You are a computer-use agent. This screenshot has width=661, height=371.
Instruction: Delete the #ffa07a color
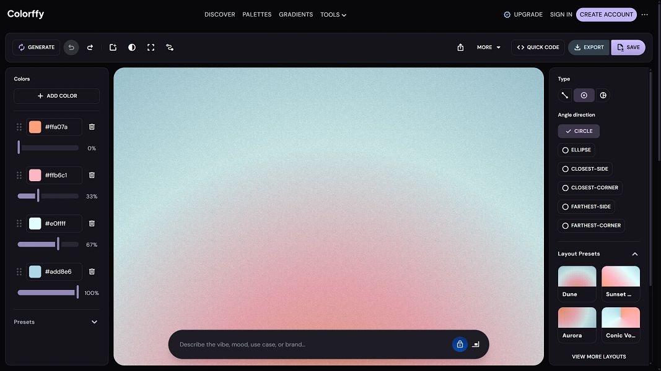[x=92, y=127]
